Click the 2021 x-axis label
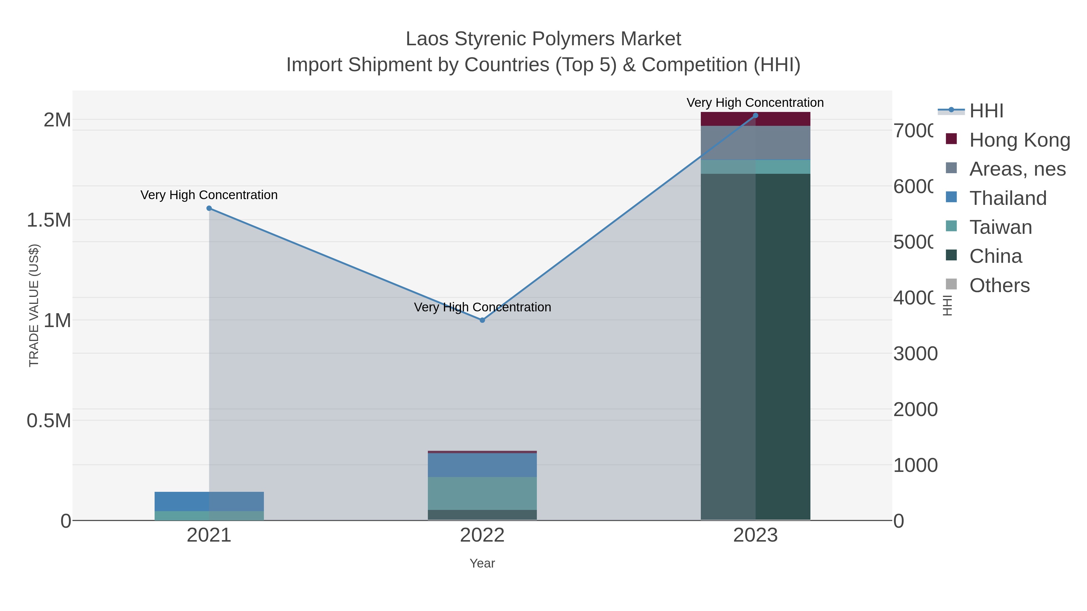The height and width of the screenshot is (611, 1087). point(209,536)
